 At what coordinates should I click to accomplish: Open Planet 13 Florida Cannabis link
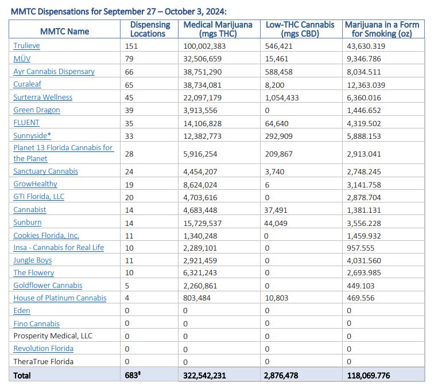coord(63,148)
